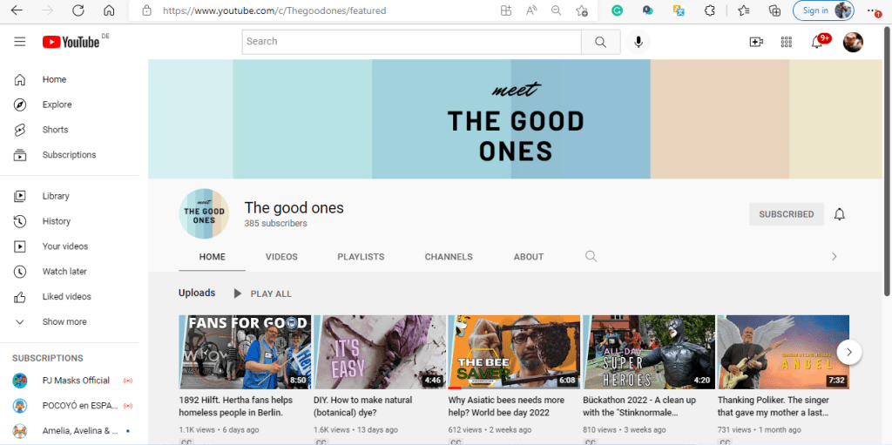
Task: Open the Explore compass in sidebar
Action: (57, 105)
